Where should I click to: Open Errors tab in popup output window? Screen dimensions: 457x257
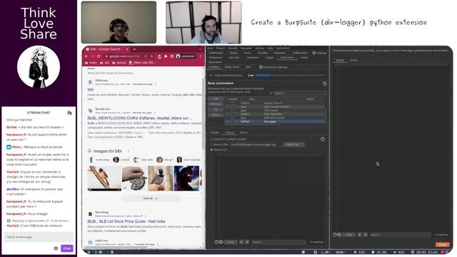tap(354, 60)
